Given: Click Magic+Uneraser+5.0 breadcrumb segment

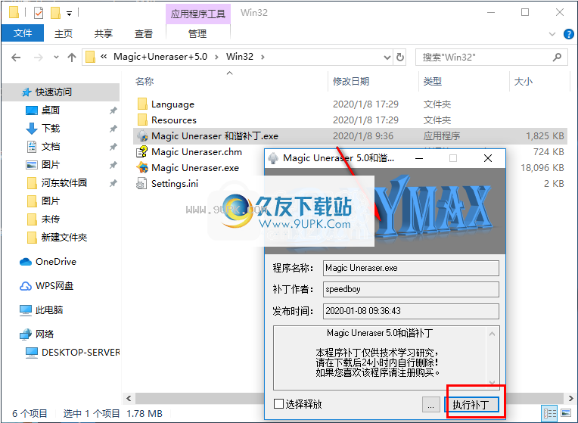Looking at the screenshot, I should click(160, 57).
